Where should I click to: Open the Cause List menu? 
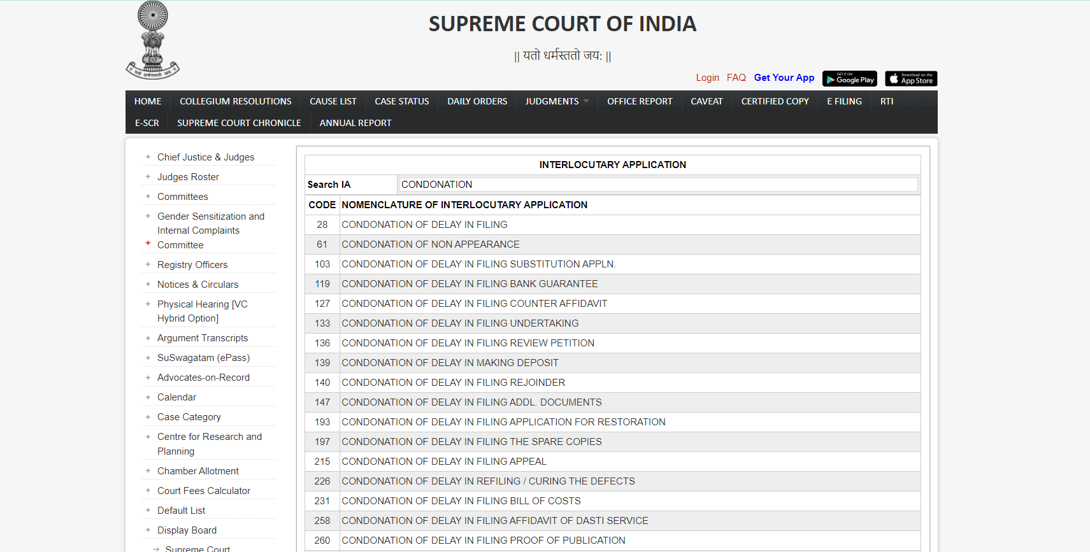(333, 101)
